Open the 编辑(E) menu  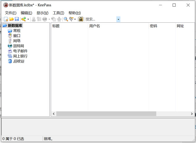tap(26, 13)
